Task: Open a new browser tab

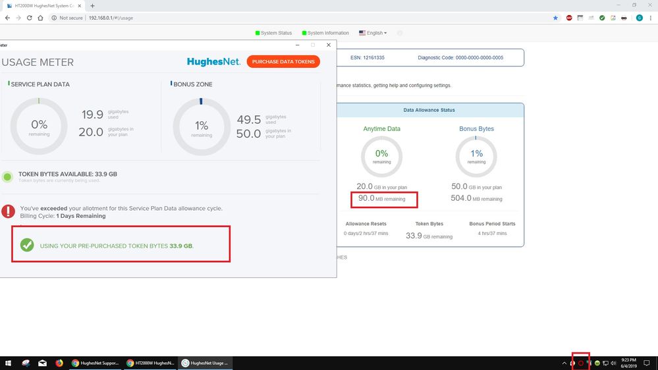Action: (92, 5)
